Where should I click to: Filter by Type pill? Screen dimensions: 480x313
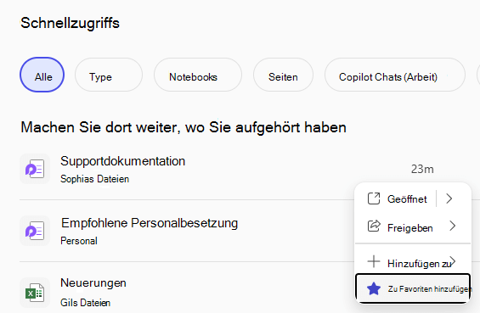[109, 75]
